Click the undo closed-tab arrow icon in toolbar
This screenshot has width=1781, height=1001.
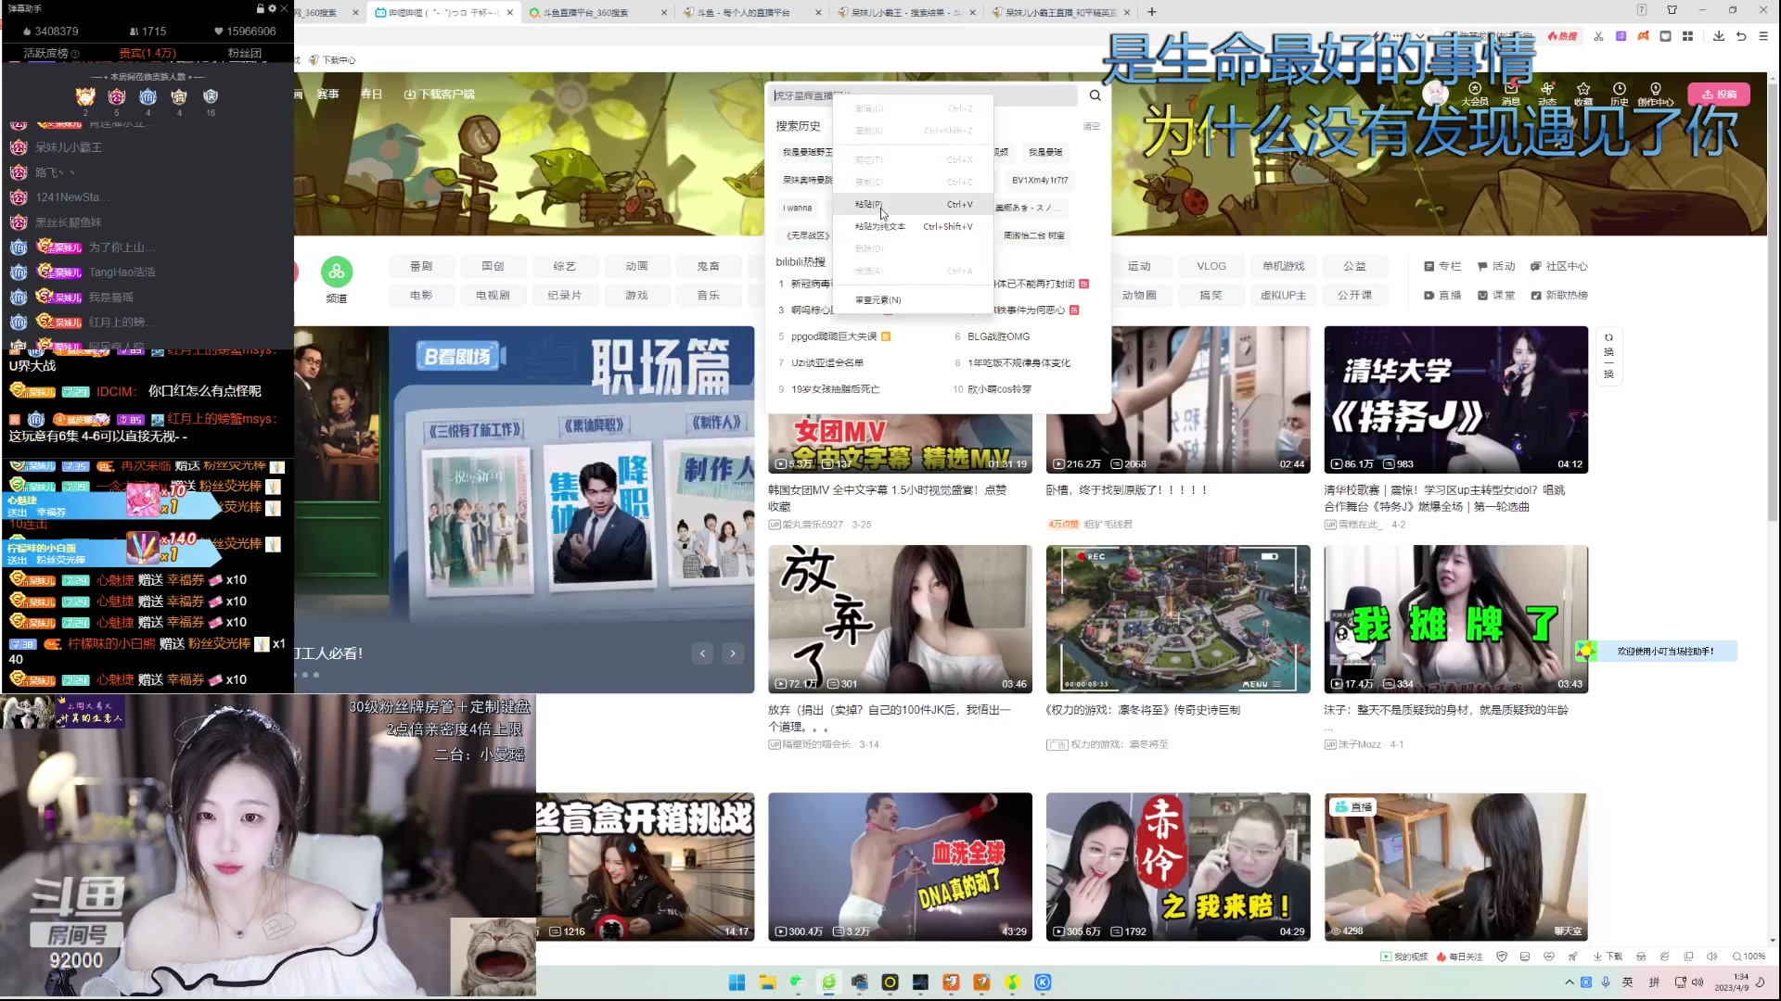[1741, 36]
